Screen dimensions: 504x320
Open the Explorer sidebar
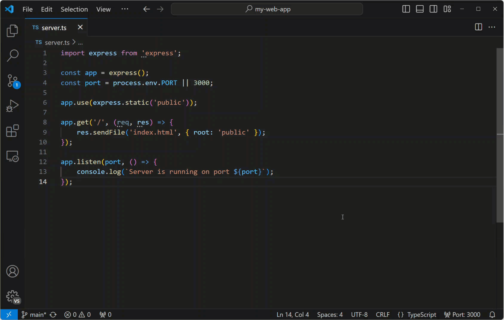[12, 31]
